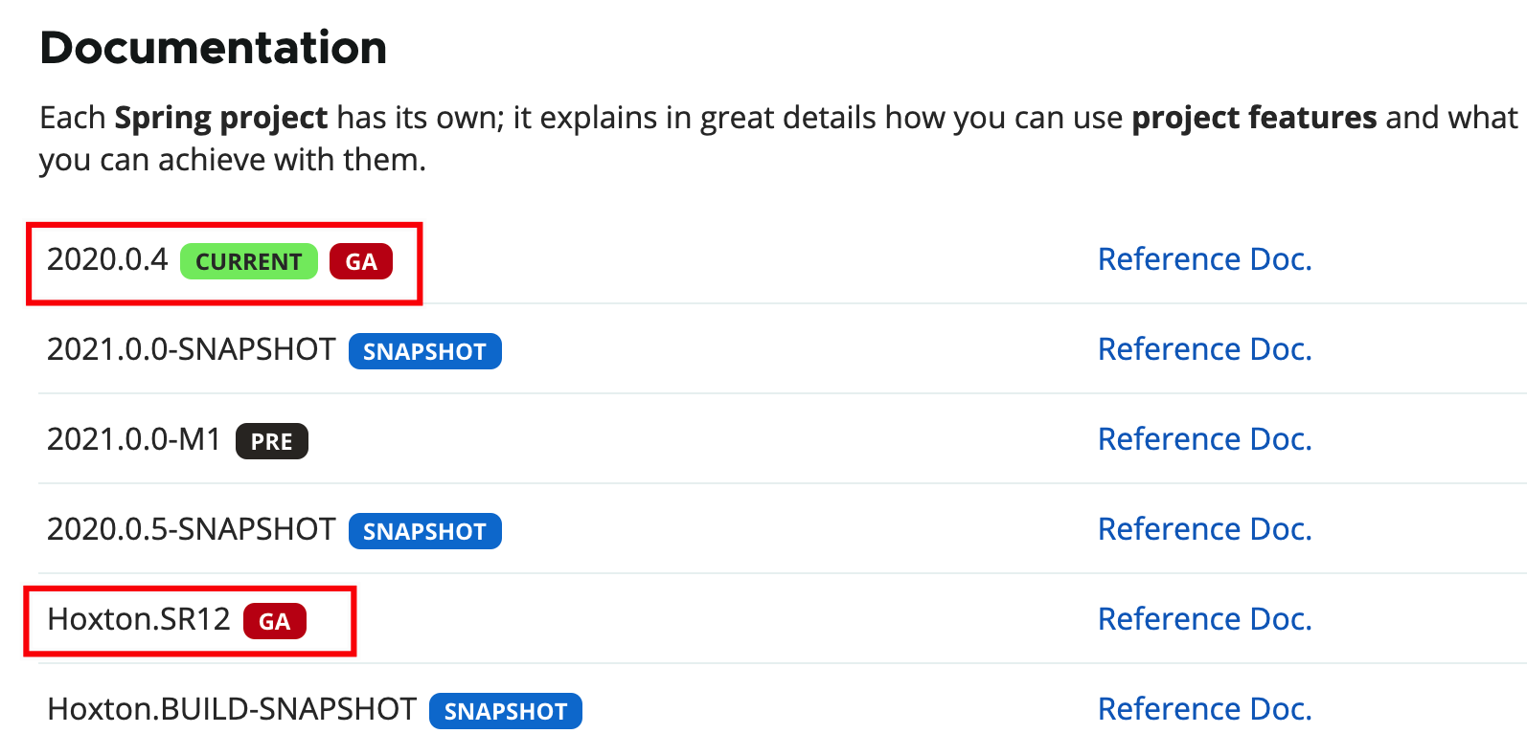Click the Documentation heading
Viewport: 1527px width, 756px height.
[x=214, y=48]
